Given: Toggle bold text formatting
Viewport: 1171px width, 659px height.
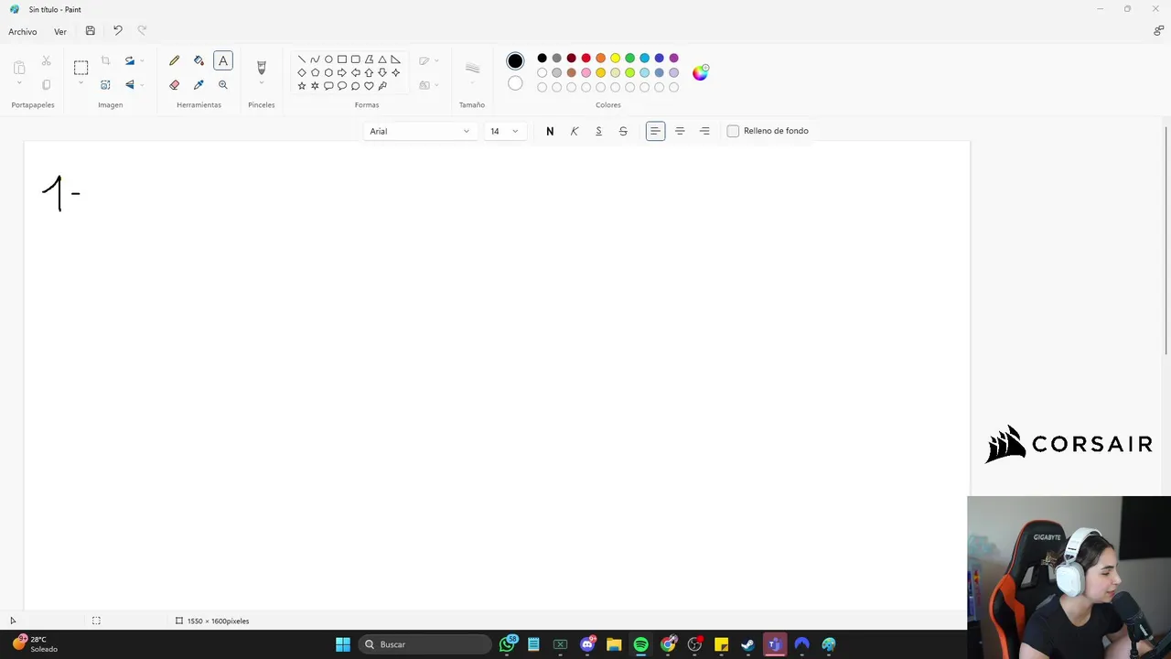Looking at the screenshot, I should click(x=550, y=131).
